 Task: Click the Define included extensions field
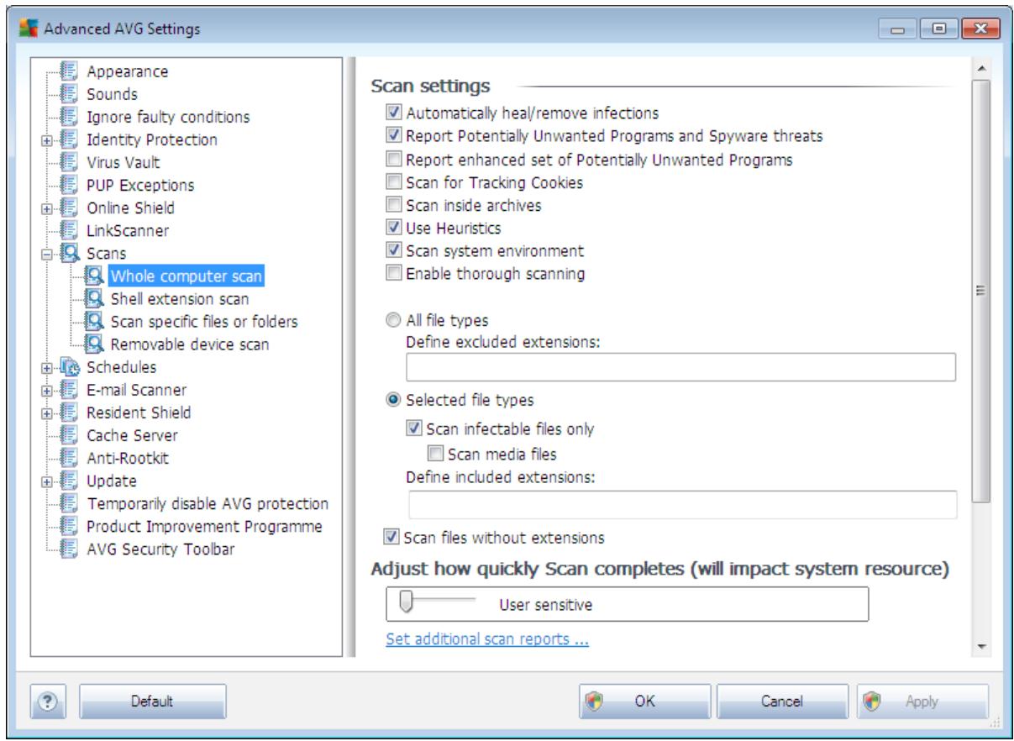pyautogui.click(x=683, y=504)
